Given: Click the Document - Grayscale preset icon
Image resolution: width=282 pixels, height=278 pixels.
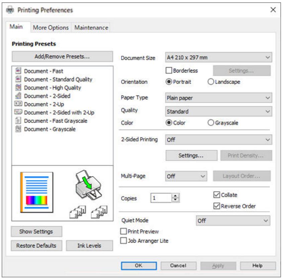Looking at the screenshot, I should coord(18,129).
